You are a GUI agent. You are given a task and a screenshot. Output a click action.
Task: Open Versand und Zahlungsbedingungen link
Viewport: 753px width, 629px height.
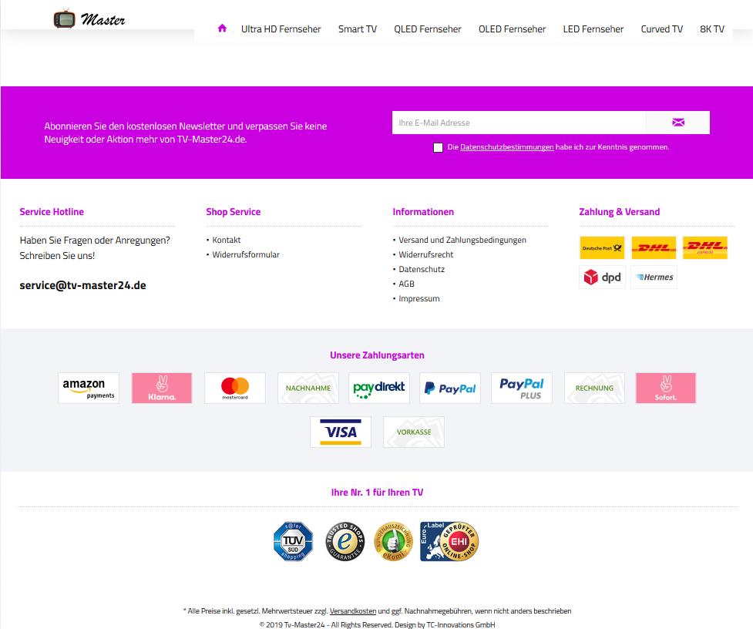[x=462, y=240]
